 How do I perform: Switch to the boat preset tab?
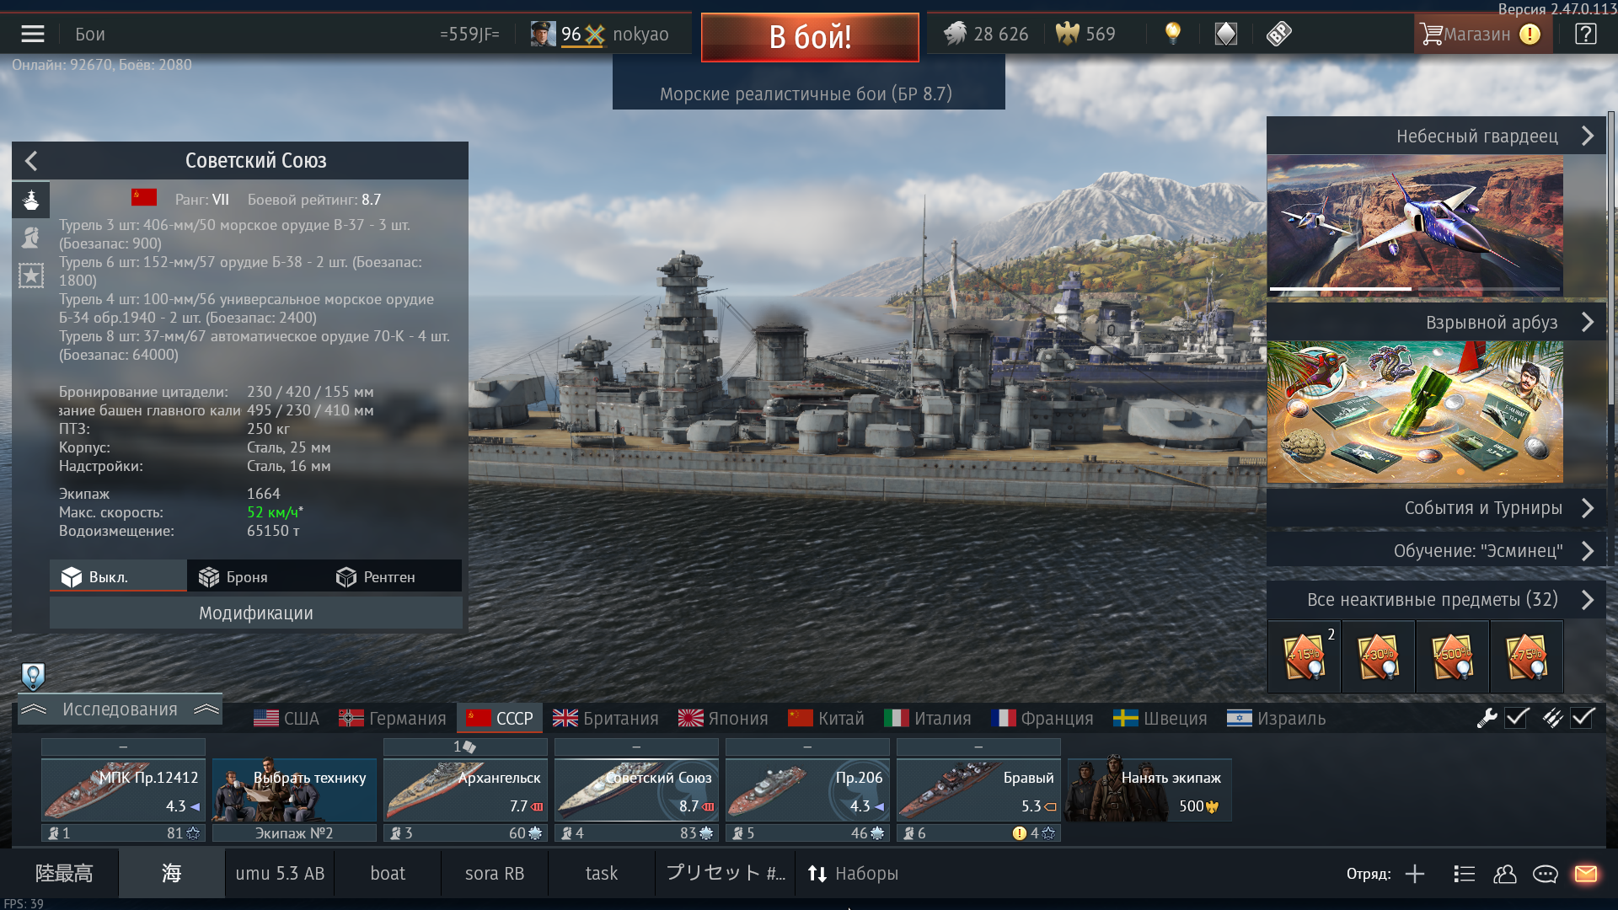pyautogui.click(x=388, y=874)
